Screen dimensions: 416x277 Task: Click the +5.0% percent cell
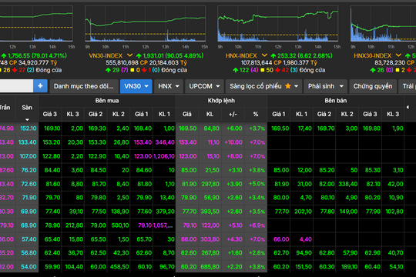pyautogui.click(x=256, y=184)
